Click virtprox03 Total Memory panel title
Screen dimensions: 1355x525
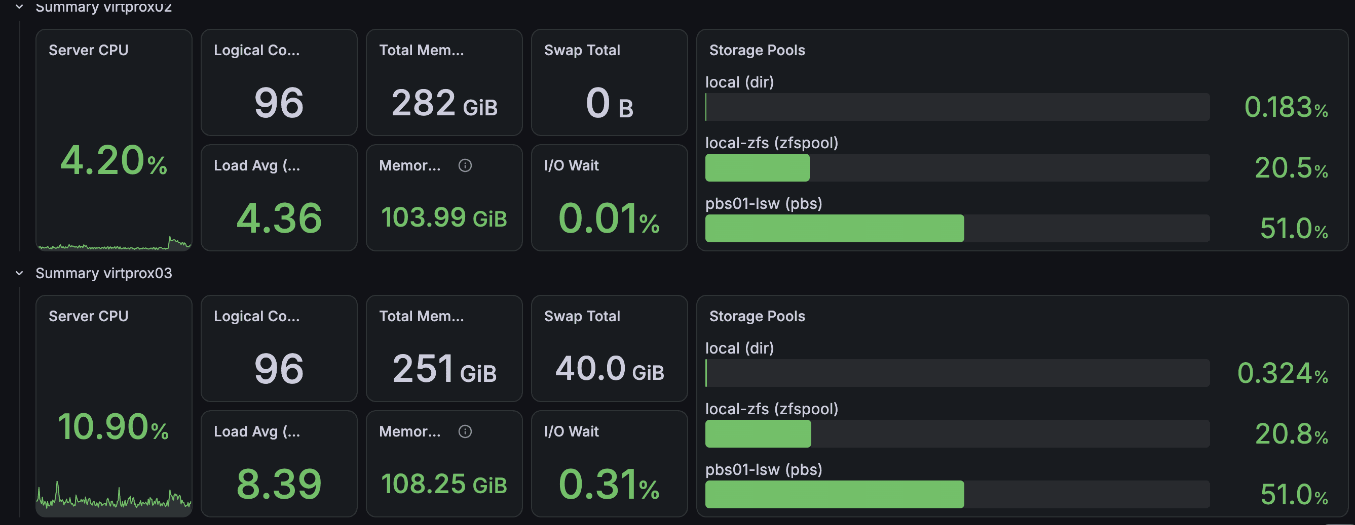point(421,316)
